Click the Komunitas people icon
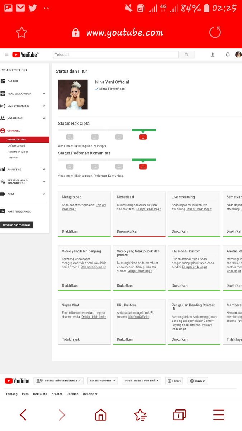 (3, 118)
